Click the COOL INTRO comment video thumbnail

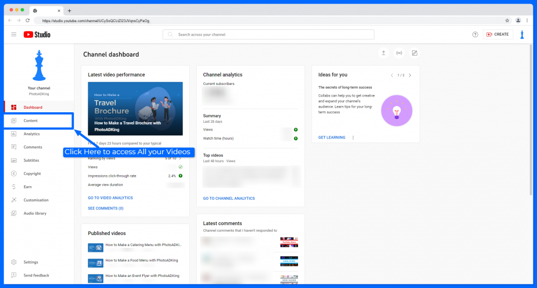289,261
